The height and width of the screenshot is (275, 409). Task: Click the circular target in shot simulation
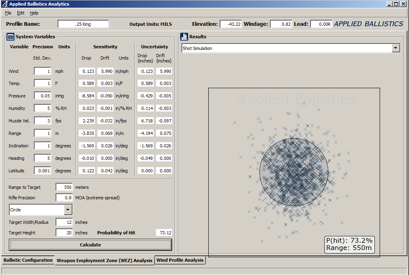click(x=294, y=172)
